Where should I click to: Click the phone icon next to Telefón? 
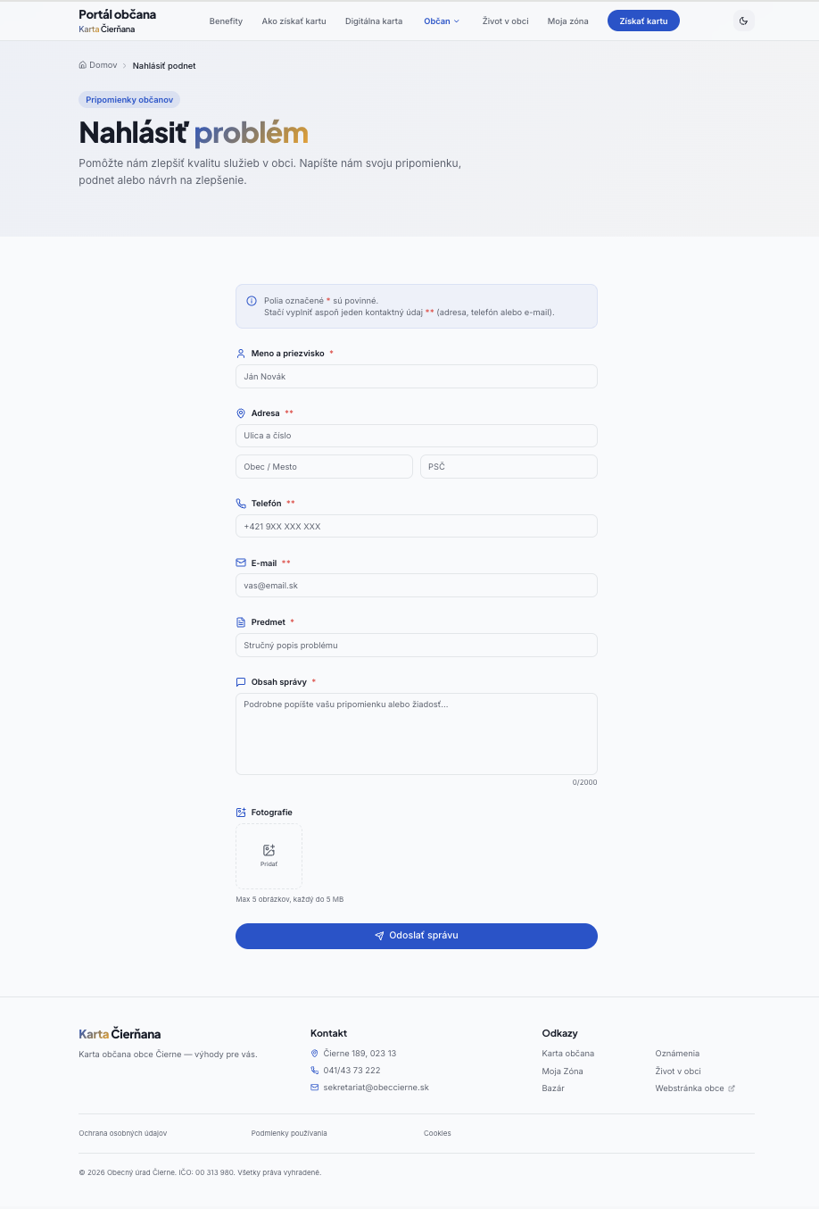click(241, 504)
